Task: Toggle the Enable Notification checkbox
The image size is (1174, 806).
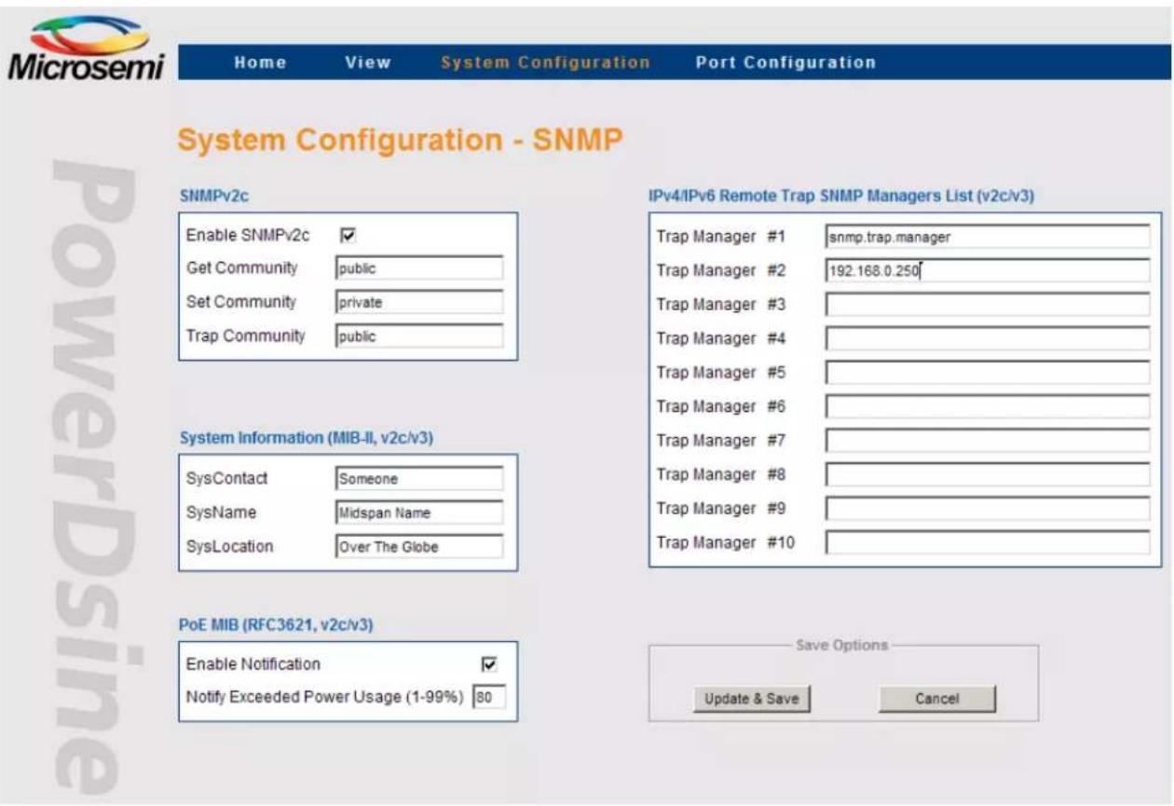Action: click(487, 664)
